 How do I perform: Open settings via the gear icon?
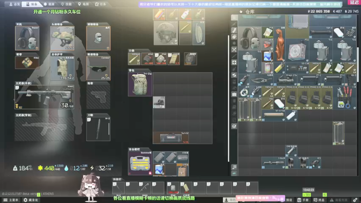(355, 200)
